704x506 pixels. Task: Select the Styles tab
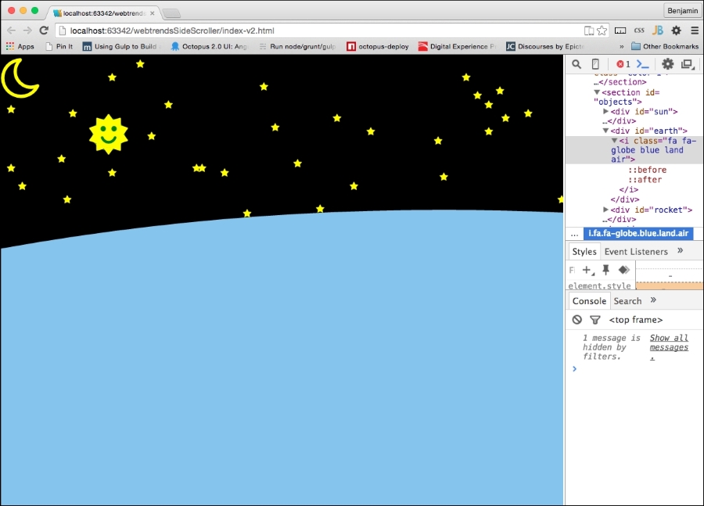(x=584, y=251)
